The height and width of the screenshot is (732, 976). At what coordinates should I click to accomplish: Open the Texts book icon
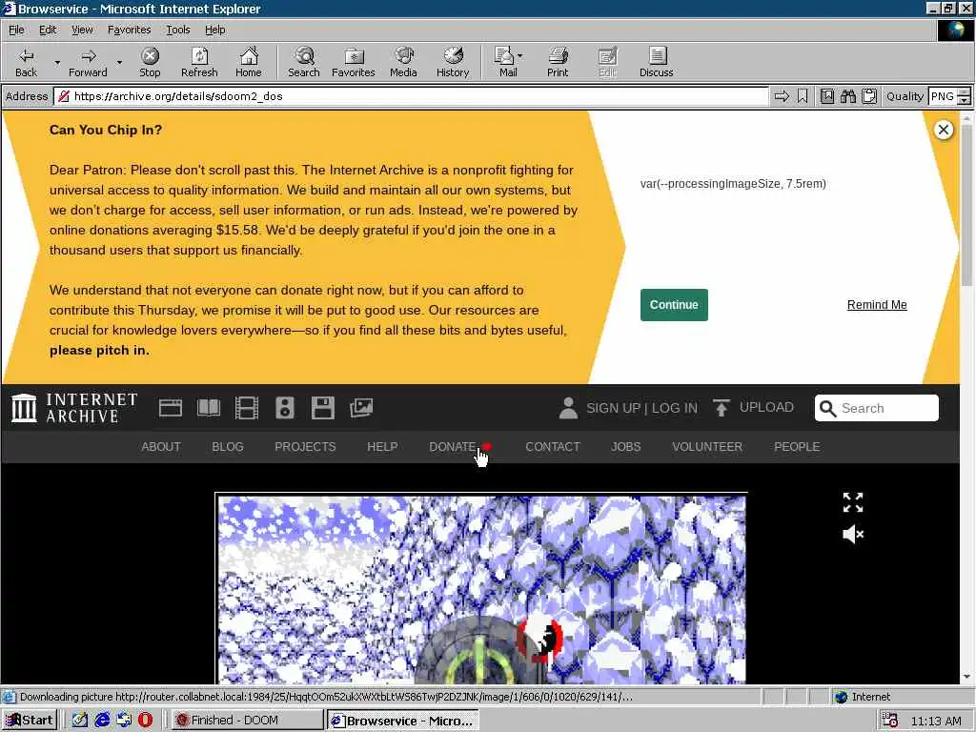[x=209, y=408]
